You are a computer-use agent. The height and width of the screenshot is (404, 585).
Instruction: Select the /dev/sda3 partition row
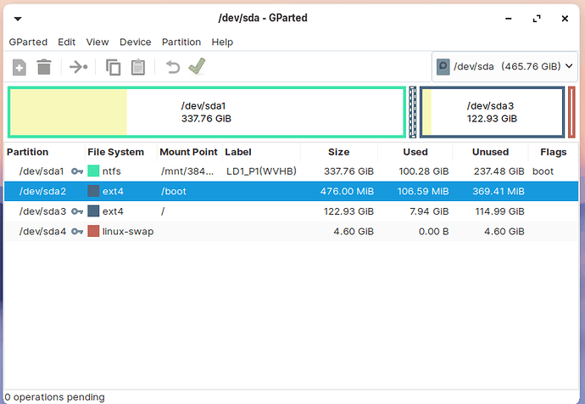click(292, 211)
